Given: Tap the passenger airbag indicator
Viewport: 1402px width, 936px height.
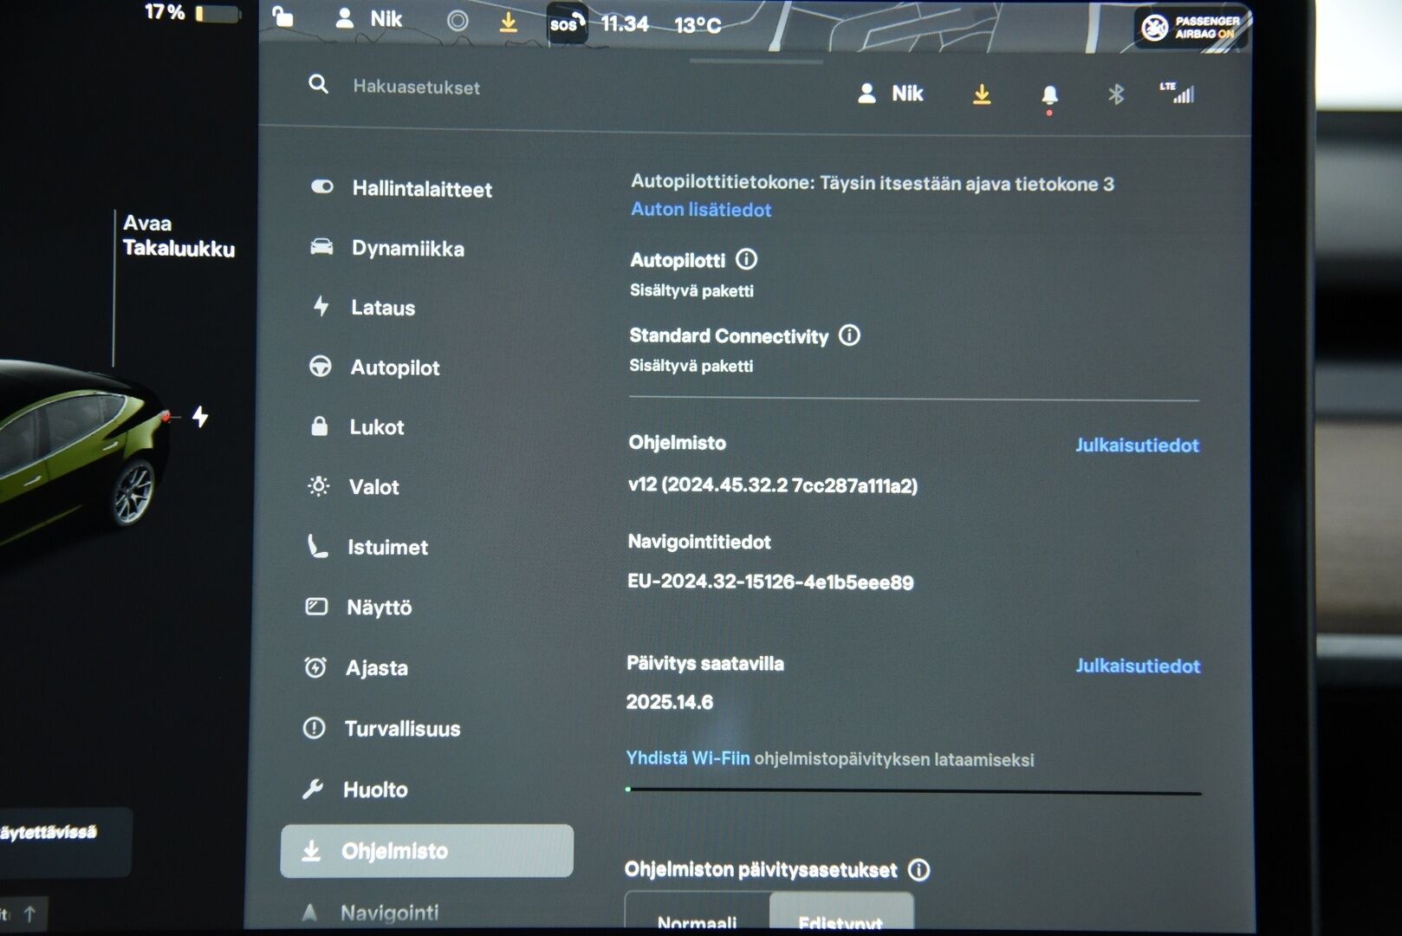Looking at the screenshot, I should point(1191,27).
